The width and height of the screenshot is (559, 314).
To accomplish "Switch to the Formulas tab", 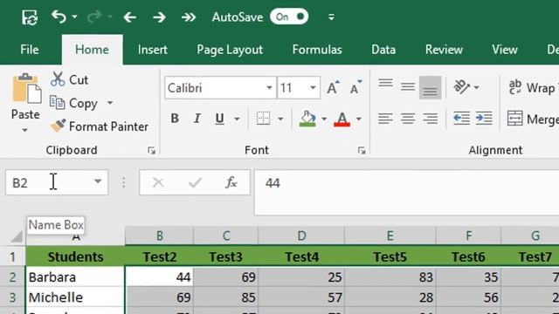I will 317,50.
